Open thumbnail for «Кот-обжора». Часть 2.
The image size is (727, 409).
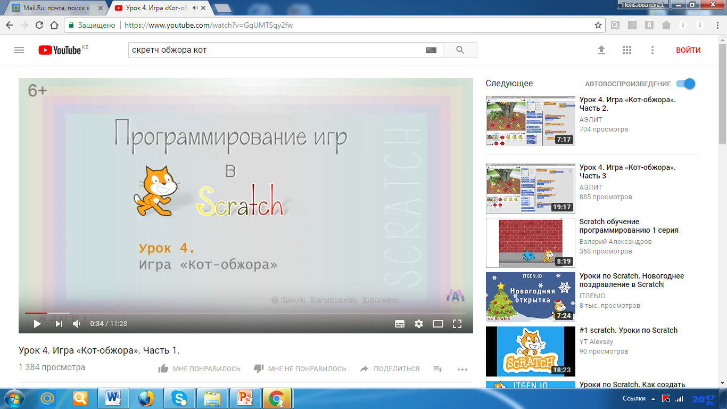[x=531, y=121]
